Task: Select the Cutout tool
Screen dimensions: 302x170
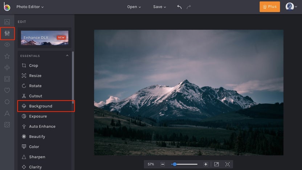Action: (45, 96)
